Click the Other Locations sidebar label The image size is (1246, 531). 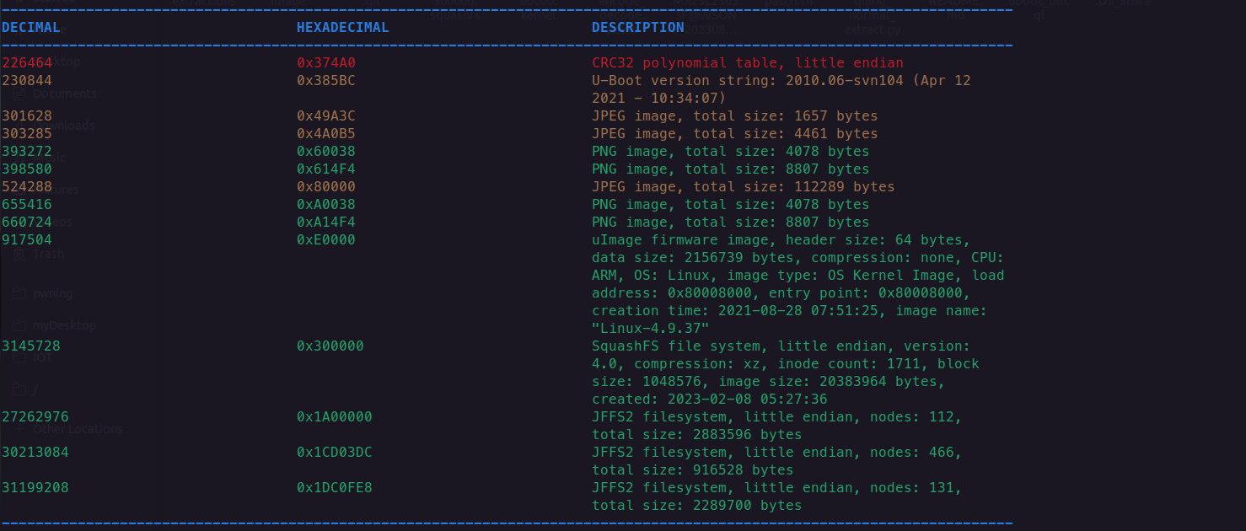[x=78, y=429]
